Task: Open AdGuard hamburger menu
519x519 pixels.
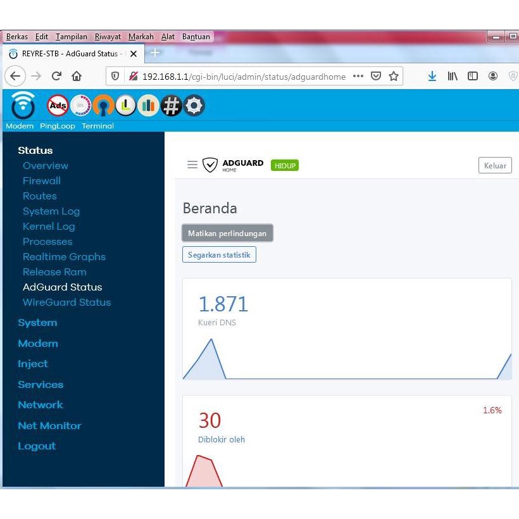Action: point(192,165)
